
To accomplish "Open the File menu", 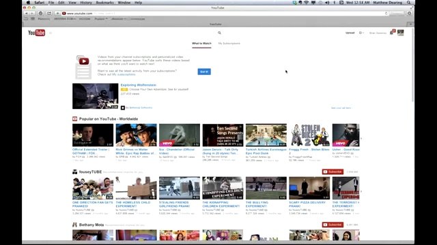I will 51,3.
